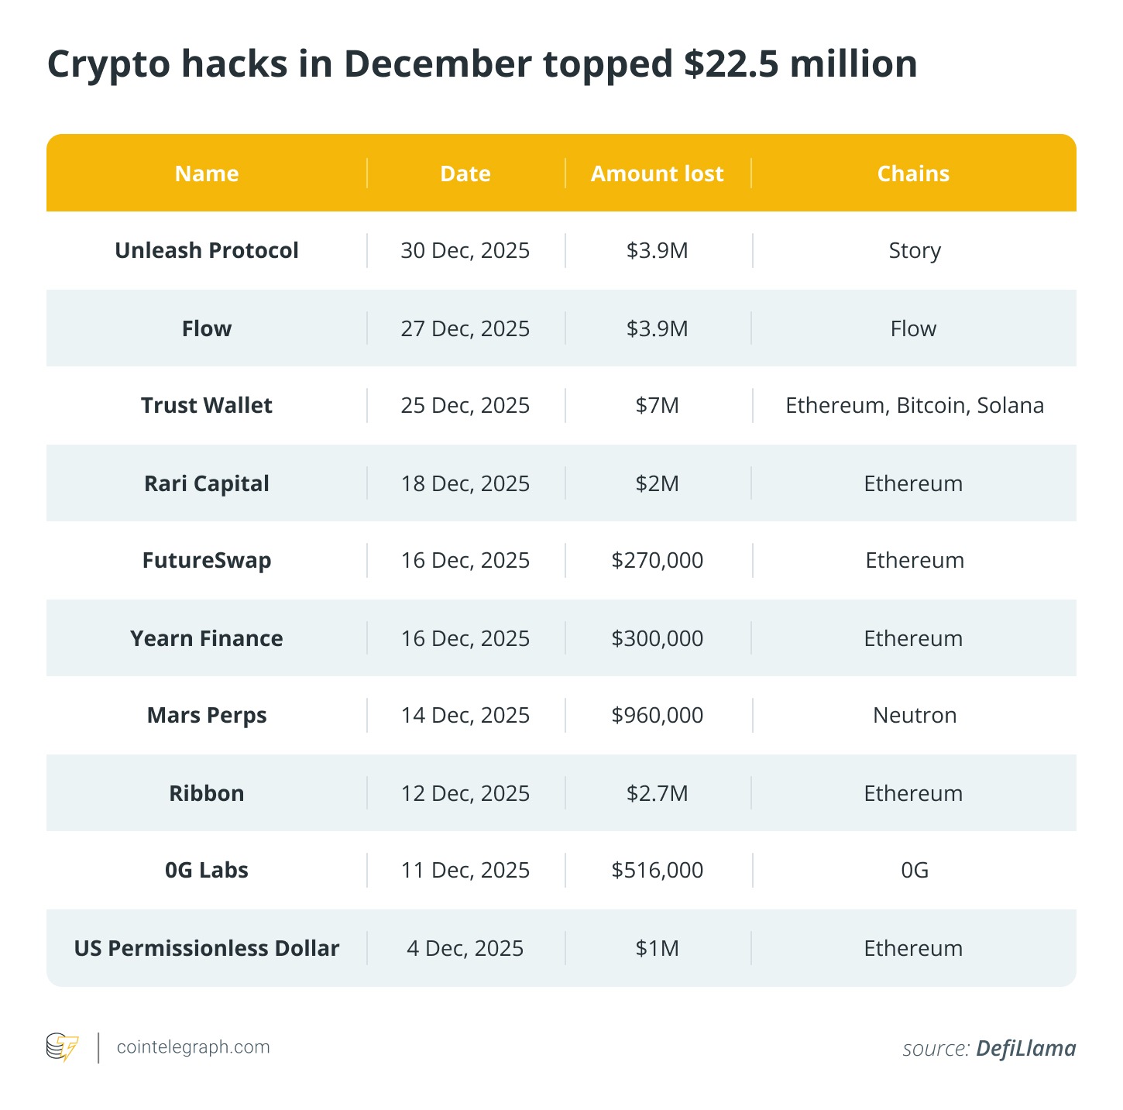This screenshot has width=1123, height=1110.
Task: Select the Date column header
Action: 465,174
